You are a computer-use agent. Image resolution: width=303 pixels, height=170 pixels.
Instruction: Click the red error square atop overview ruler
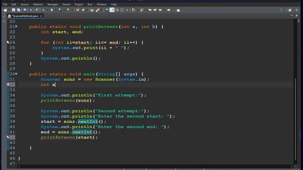299,20
